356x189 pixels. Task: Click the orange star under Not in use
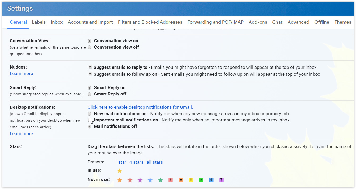120,180
